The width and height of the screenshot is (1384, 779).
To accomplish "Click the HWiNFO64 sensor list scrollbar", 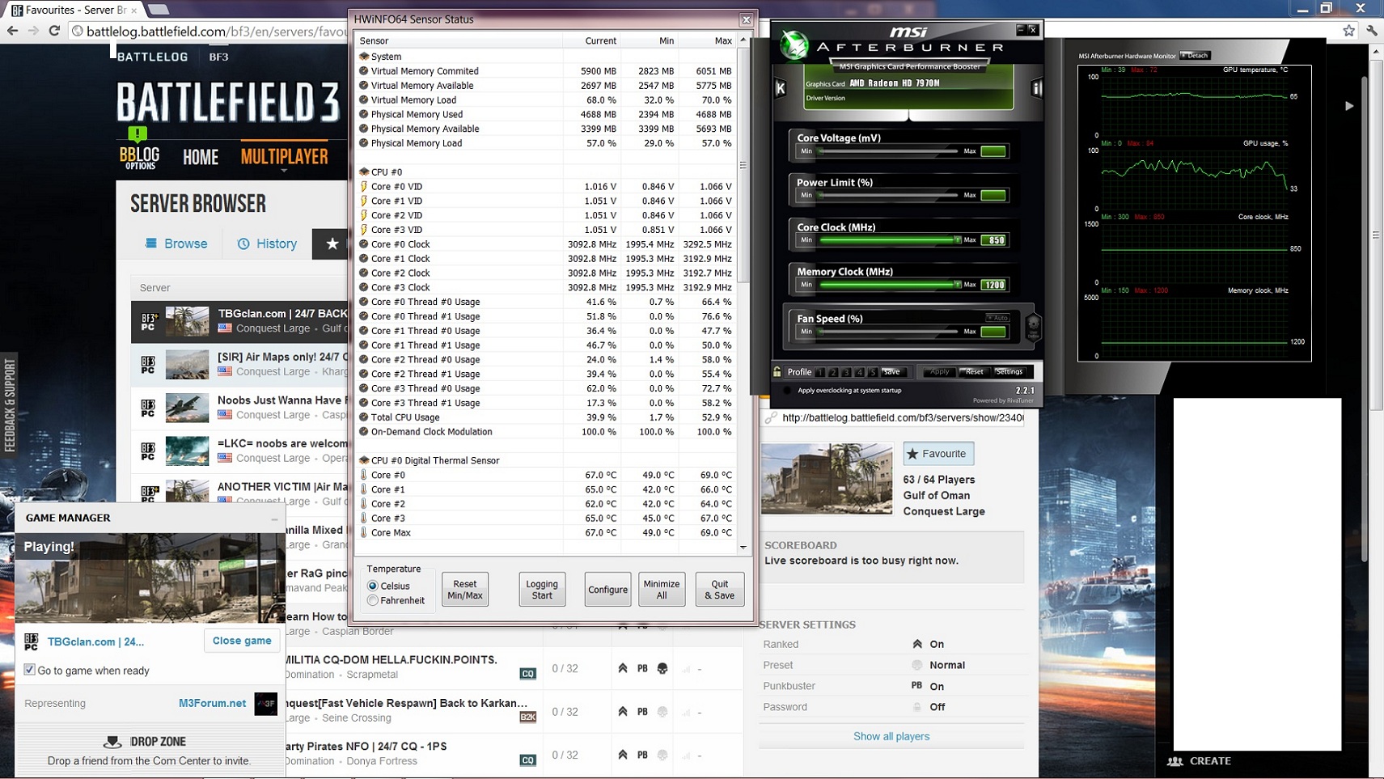I will pos(743,165).
